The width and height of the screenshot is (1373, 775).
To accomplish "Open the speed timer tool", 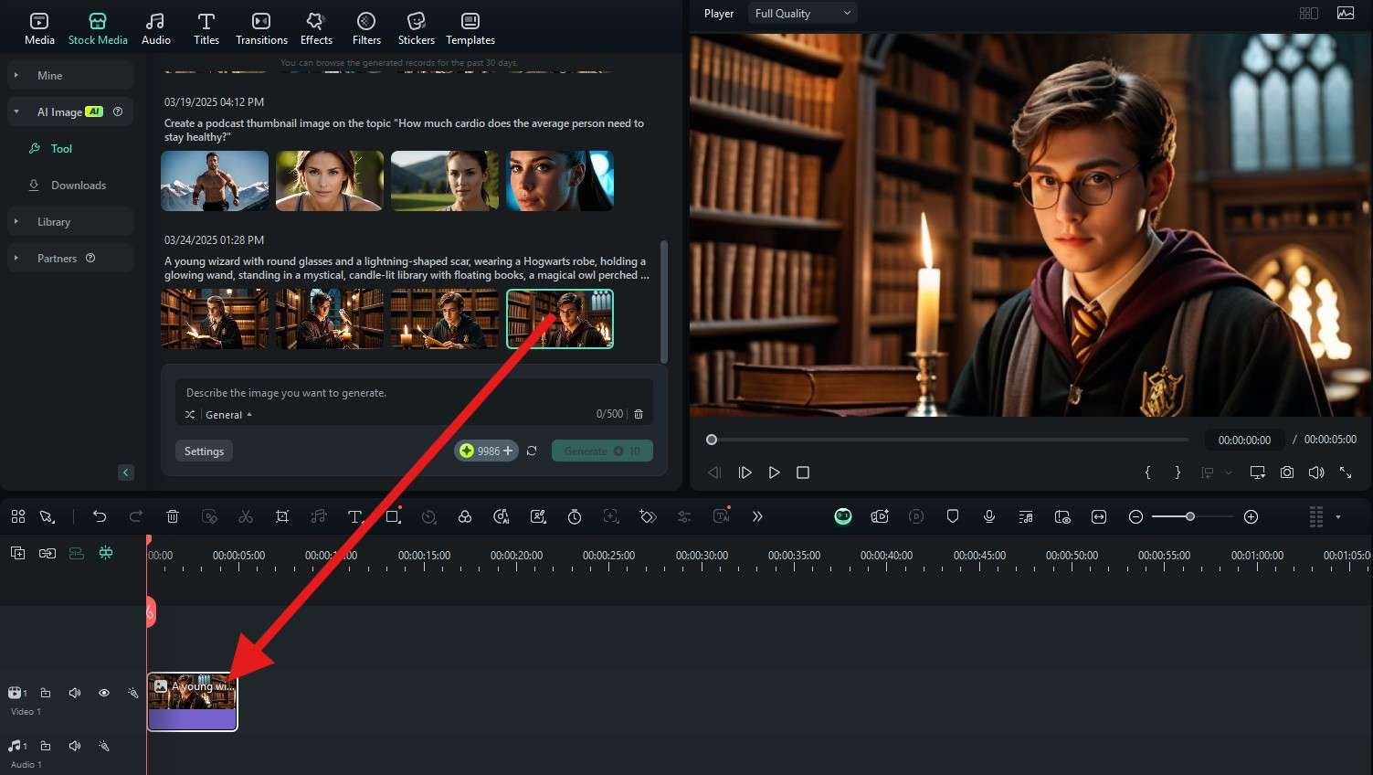I will pyautogui.click(x=575, y=517).
